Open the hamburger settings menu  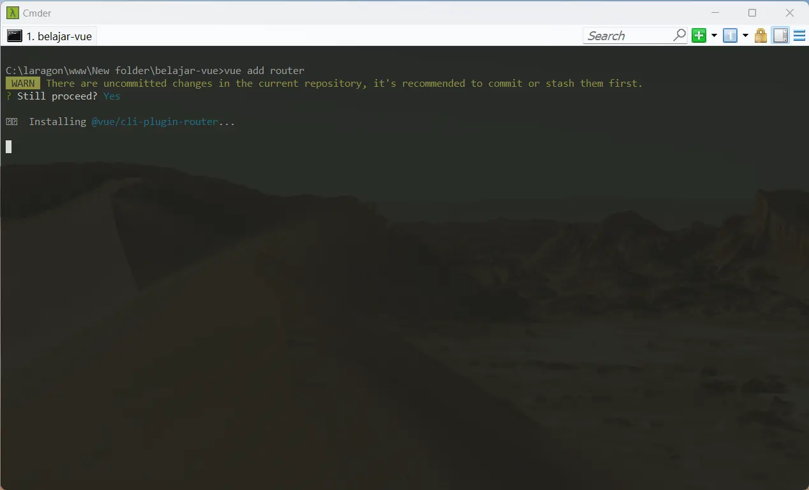[799, 36]
